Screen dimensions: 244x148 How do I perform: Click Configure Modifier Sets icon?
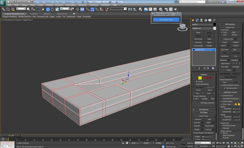(213, 68)
